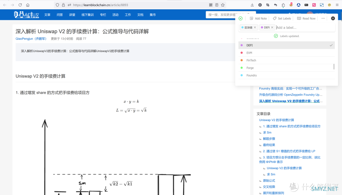Open the 讲堂 navigation item
Viewport: 342px width, 195px height.
(x=72, y=15)
